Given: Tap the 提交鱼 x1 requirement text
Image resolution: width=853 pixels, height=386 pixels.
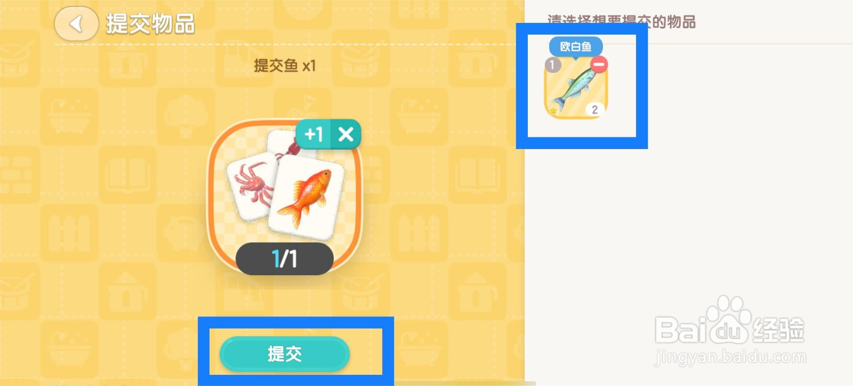Looking at the screenshot, I should pos(285,65).
